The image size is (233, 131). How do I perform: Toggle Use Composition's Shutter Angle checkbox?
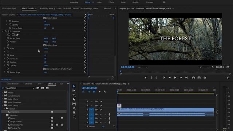click(x=44, y=69)
